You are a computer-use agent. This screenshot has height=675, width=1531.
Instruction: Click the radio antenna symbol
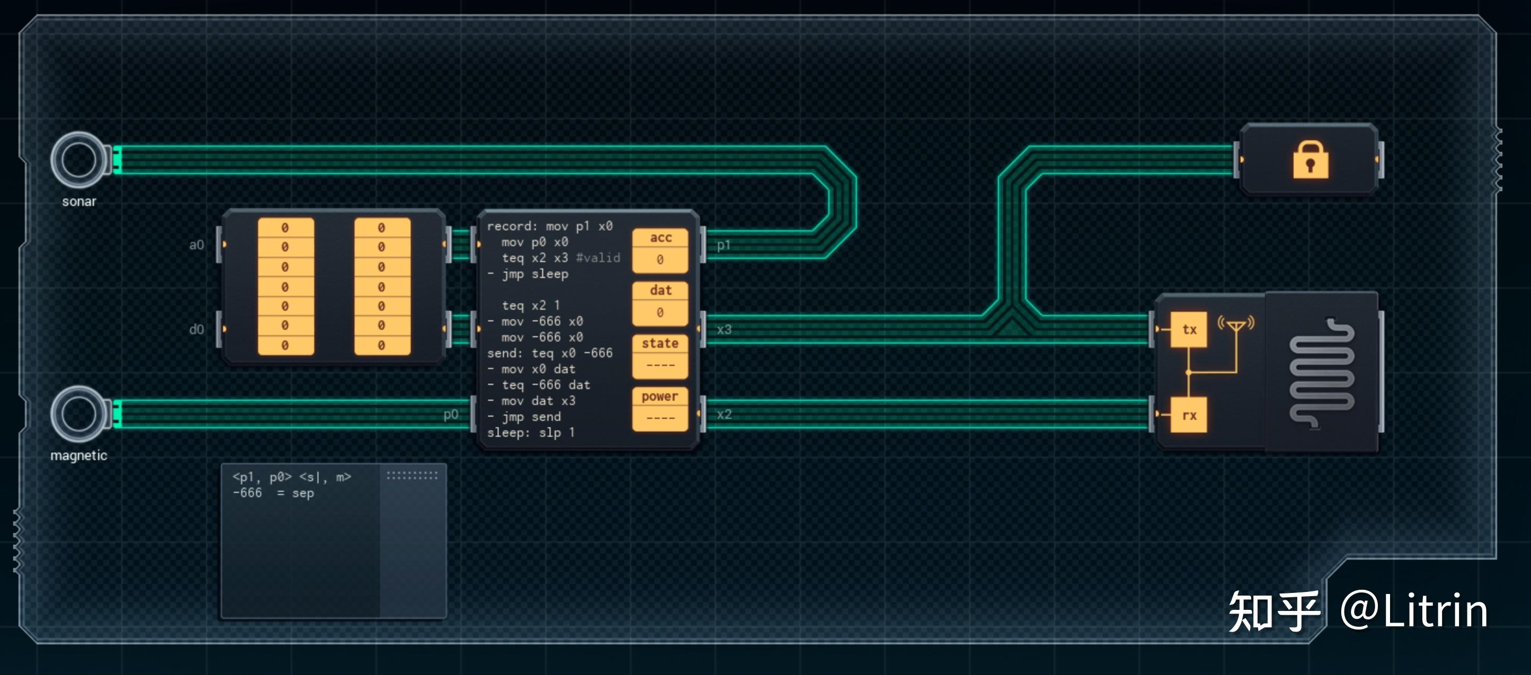(x=1236, y=325)
